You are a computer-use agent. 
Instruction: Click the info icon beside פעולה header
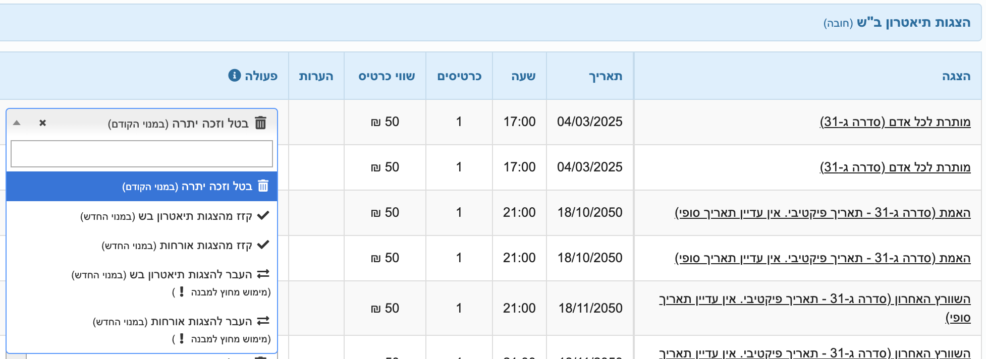pos(235,75)
